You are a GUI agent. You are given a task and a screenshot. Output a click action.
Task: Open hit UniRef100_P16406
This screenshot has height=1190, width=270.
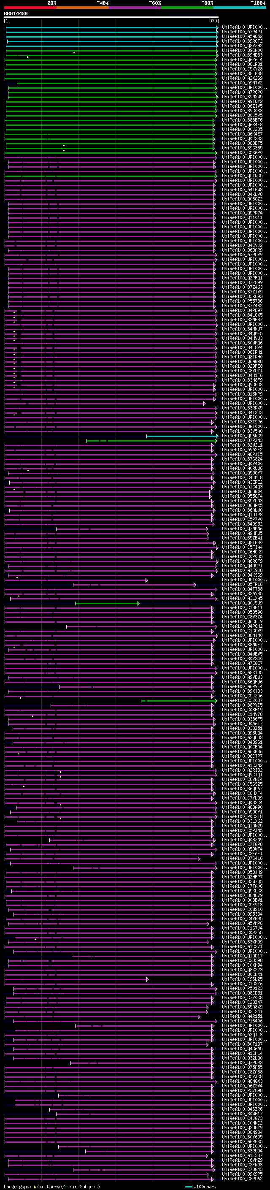tap(242, 1021)
